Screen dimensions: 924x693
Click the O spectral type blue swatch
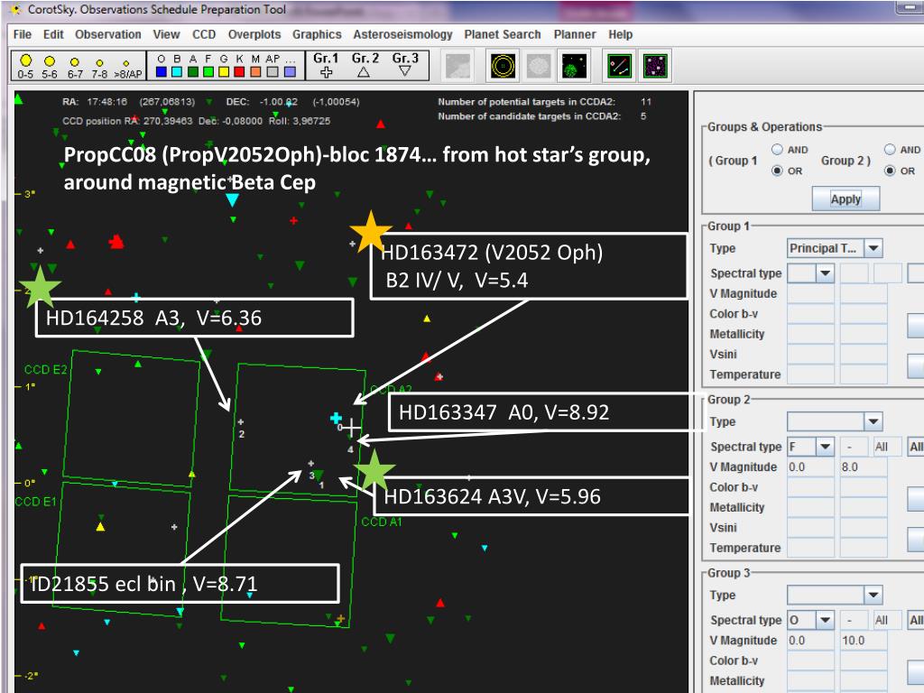click(162, 72)
